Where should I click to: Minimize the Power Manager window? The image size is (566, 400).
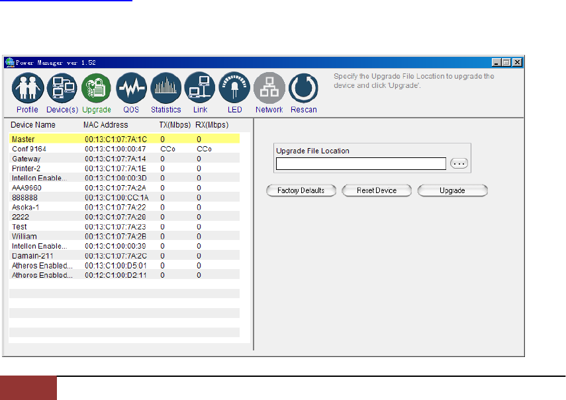coord(496,62)
